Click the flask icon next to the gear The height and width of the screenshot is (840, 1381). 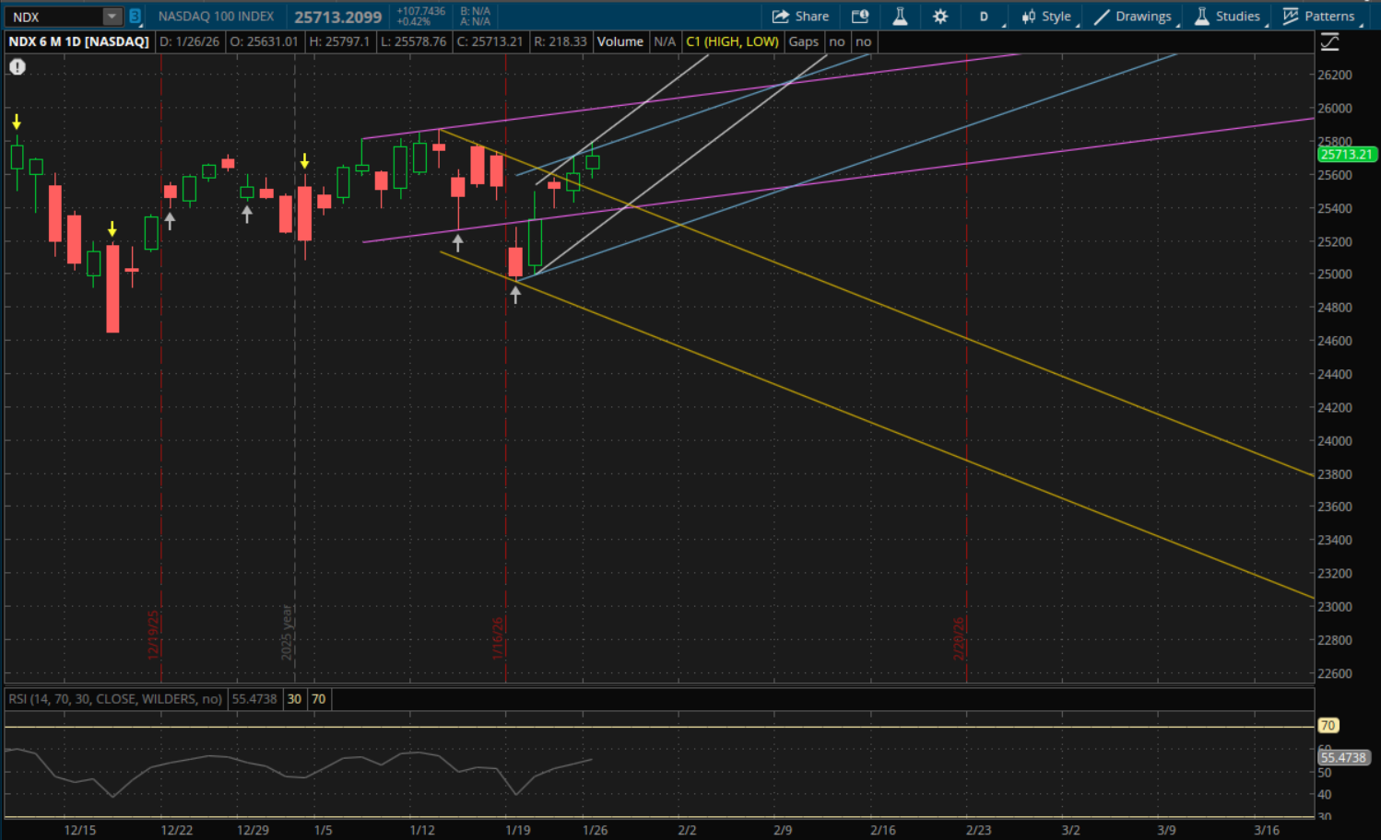(x=900, y=17)
